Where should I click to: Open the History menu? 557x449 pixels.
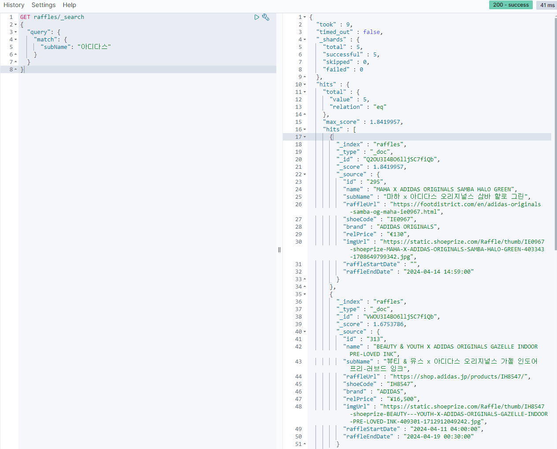point(14,5)
